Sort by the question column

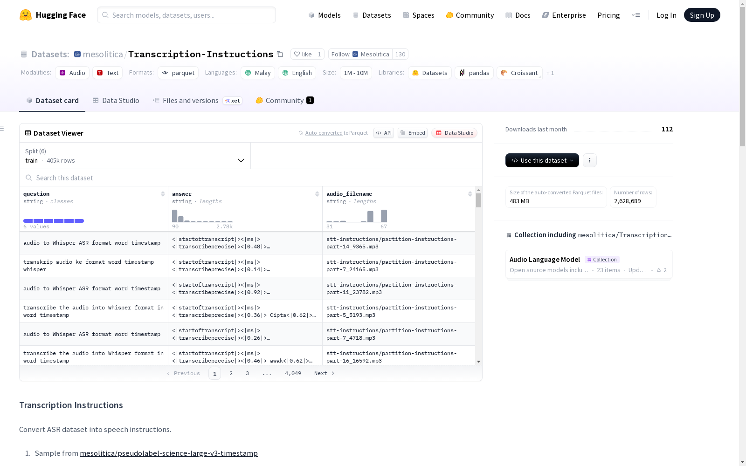163,194
